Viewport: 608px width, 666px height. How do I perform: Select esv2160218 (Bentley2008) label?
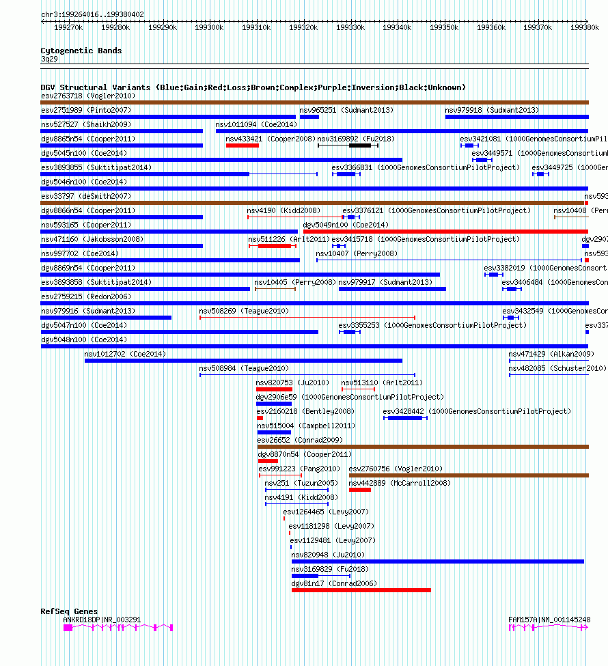[x=305, y=412]
